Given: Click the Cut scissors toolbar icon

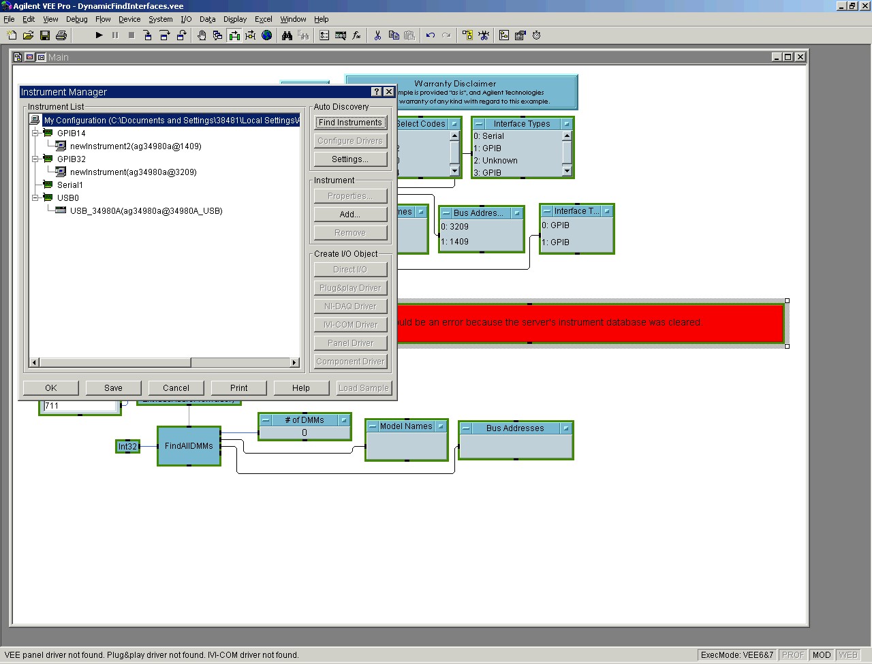Looking at the screenshot, I should (377, 35).
